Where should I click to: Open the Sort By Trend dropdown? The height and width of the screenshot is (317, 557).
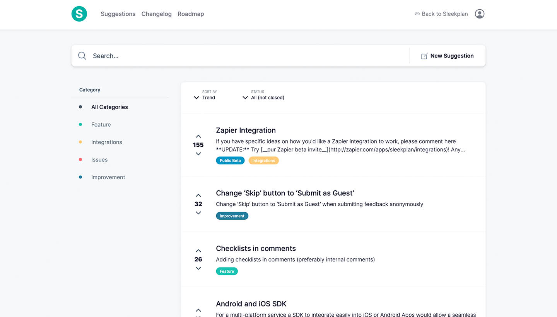(x=205, y=95)
